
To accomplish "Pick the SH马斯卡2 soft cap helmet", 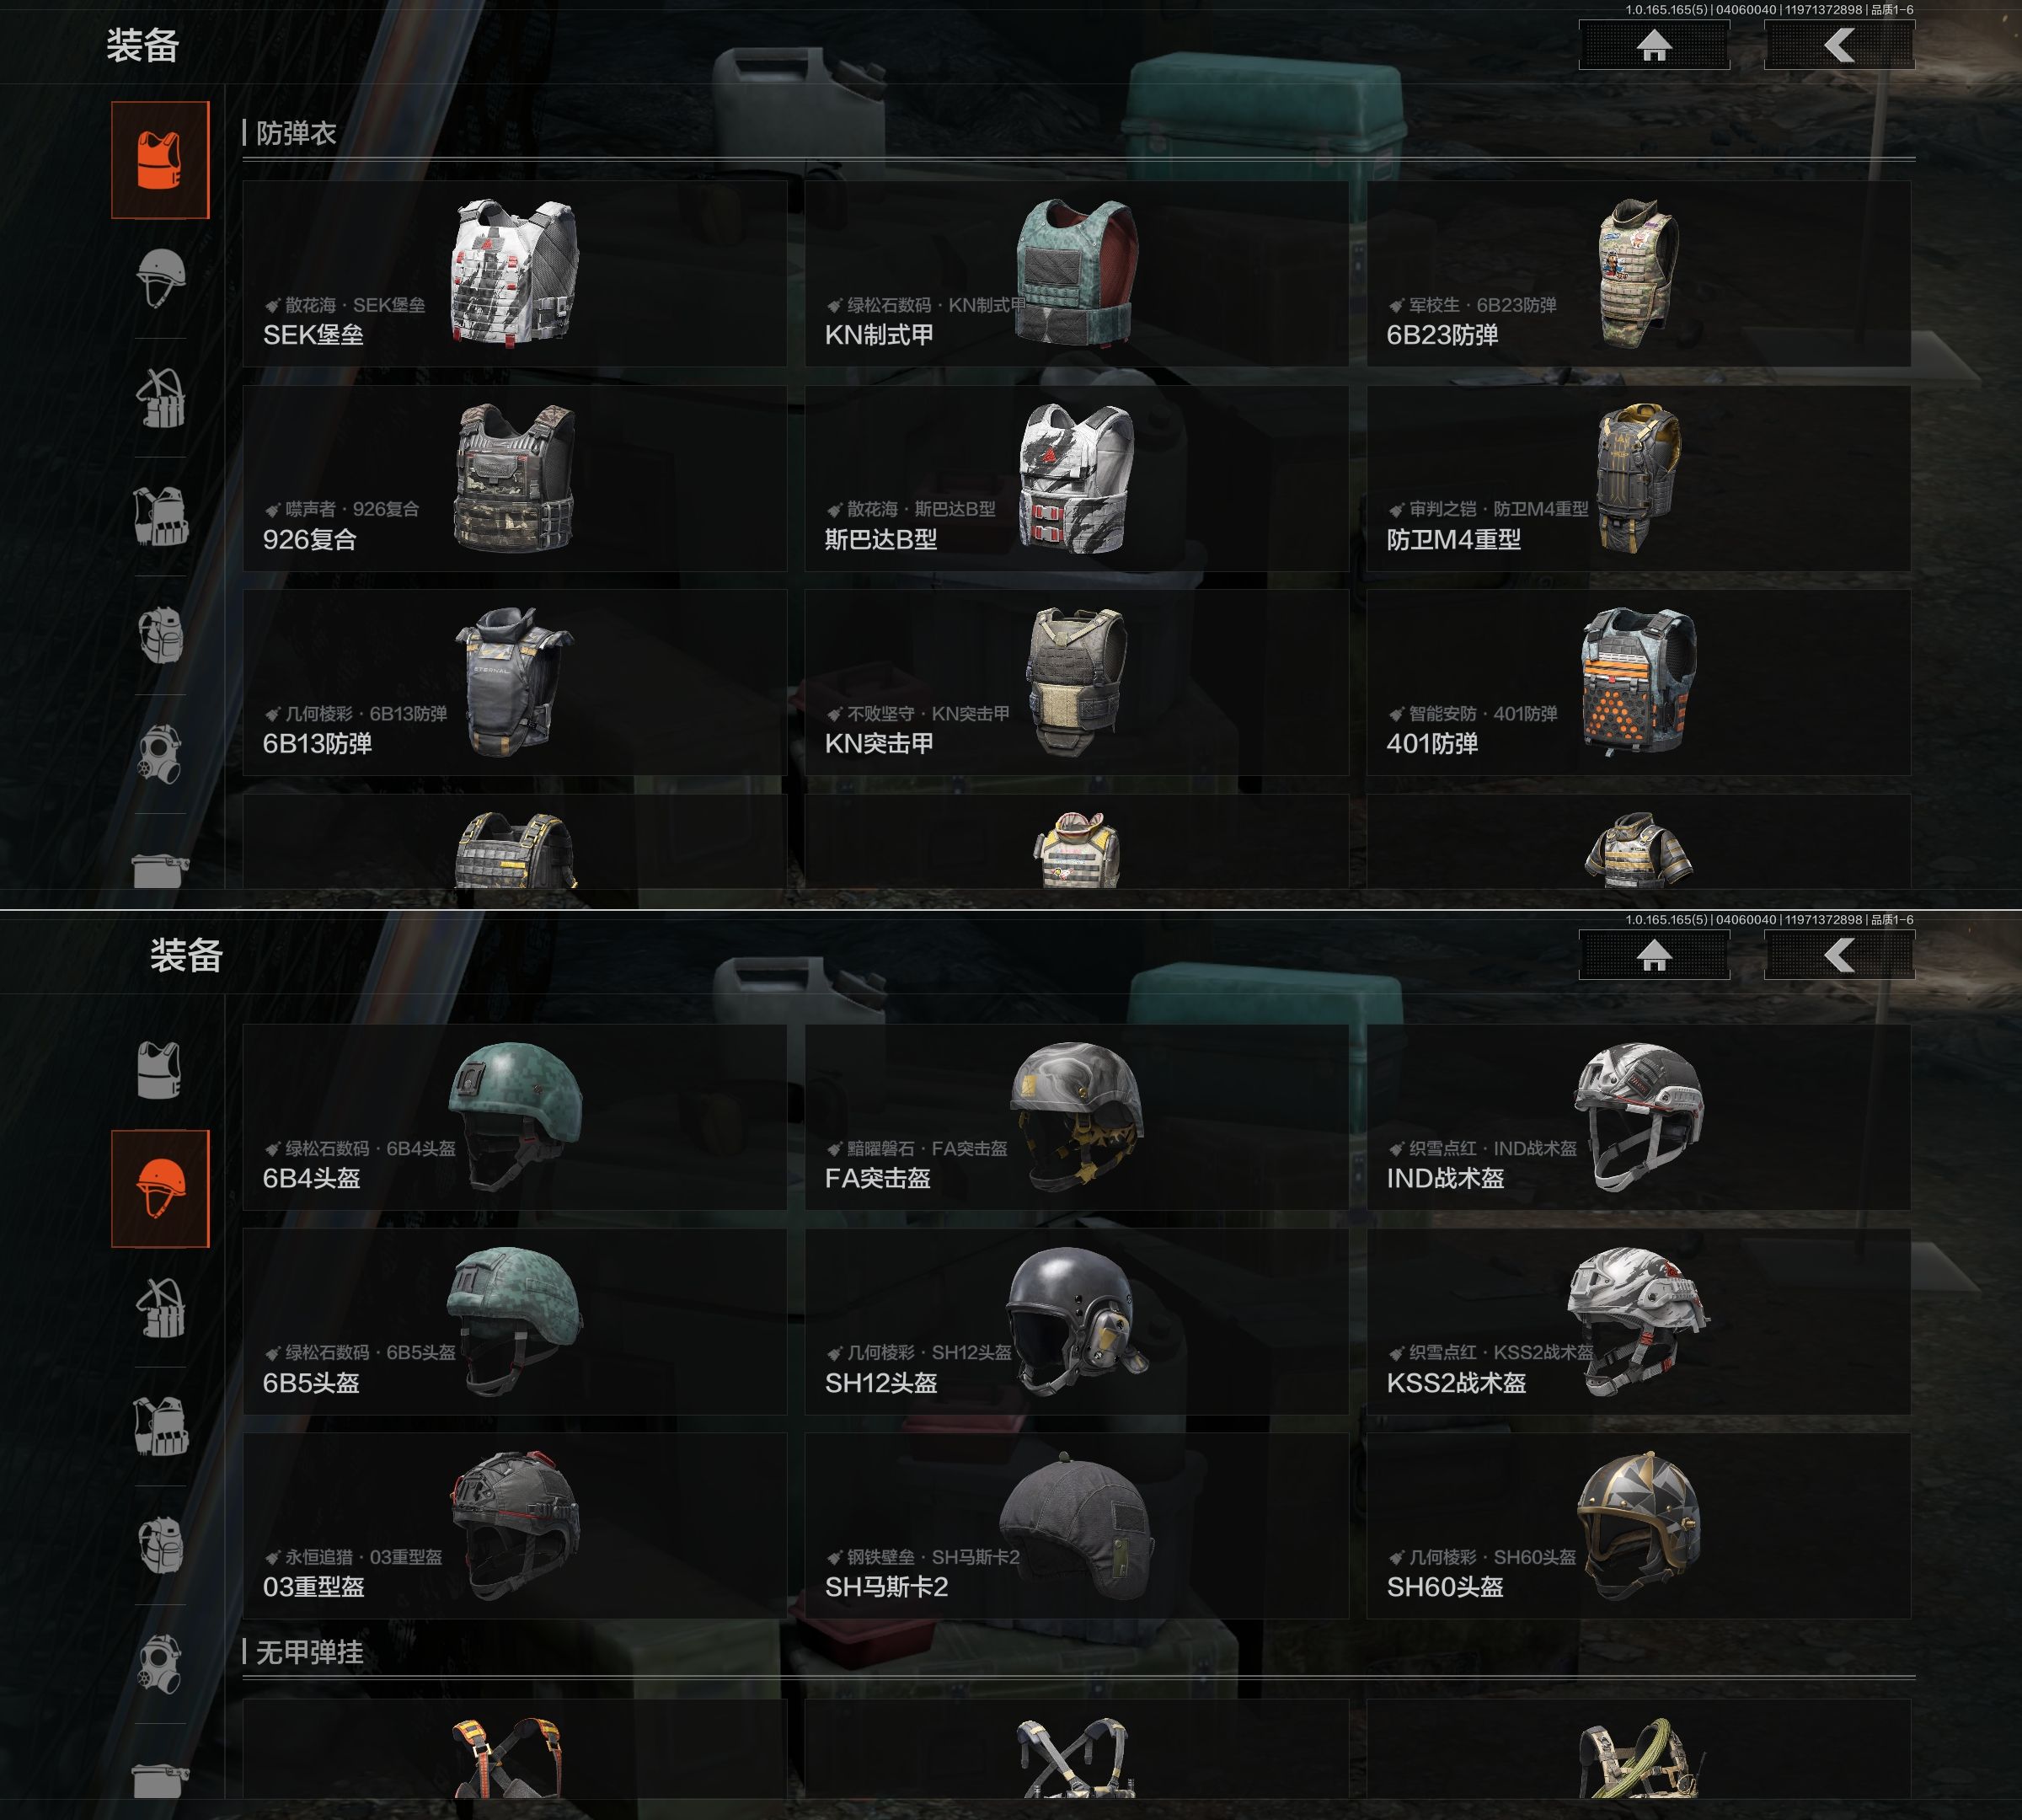I will click(1076, 1526).
